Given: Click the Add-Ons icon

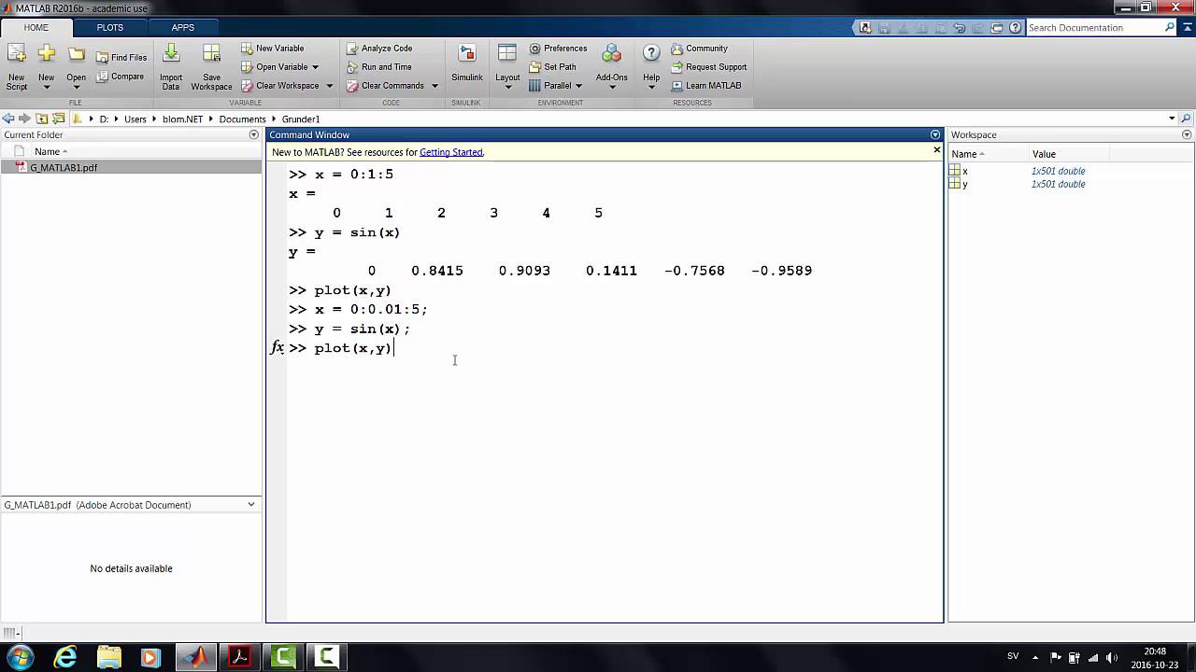Looking at the screenshot, I should tap(612, 54).
